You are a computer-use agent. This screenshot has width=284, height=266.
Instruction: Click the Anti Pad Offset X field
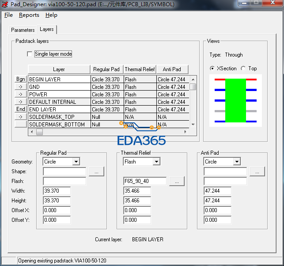tap(218, 210)
